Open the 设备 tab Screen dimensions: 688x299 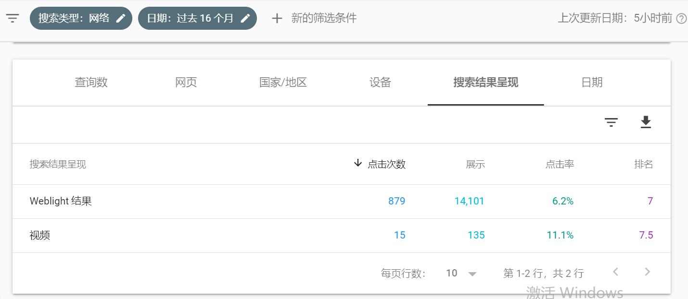(x=380, y=82)
